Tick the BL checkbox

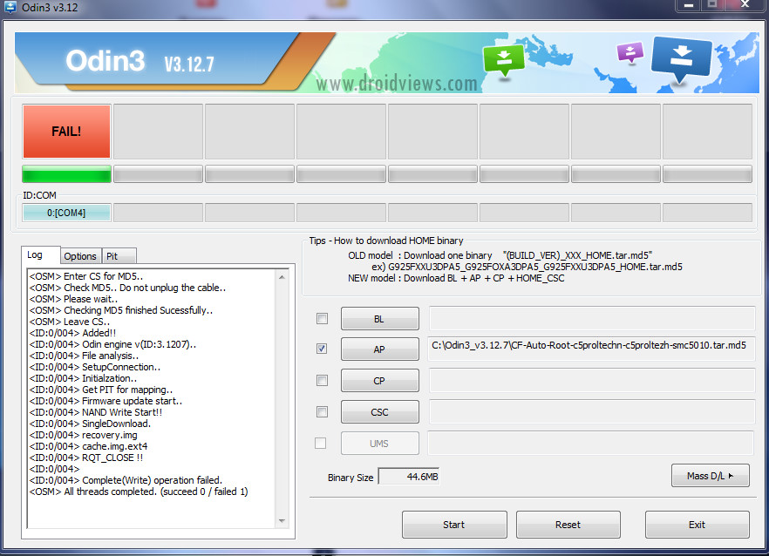322,319
